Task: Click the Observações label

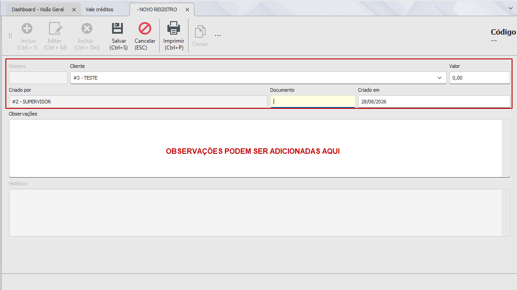Action: click(x=23, y=114)
